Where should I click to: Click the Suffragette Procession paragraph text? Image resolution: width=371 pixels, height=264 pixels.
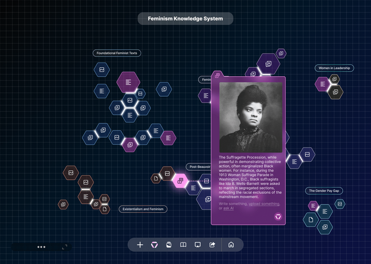point(250,177)
